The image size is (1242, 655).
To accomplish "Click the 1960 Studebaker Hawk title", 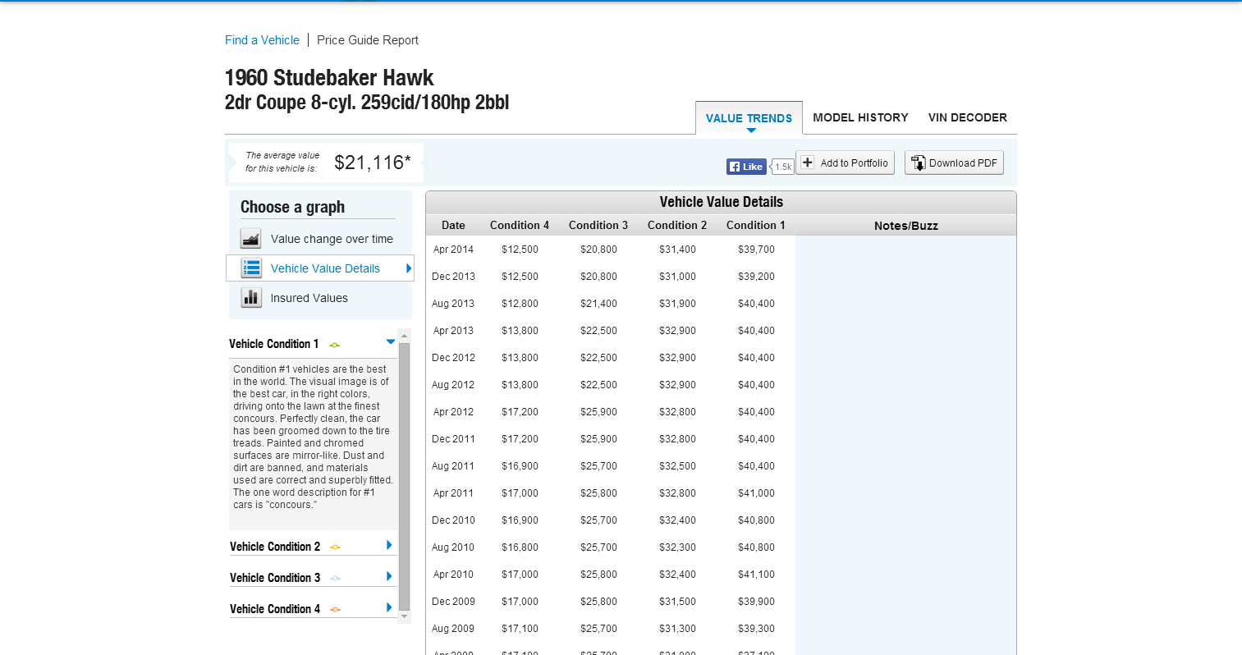I will 329,78.
